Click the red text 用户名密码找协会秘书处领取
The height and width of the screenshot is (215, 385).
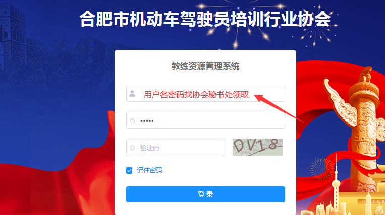click(x=196, y=94)
